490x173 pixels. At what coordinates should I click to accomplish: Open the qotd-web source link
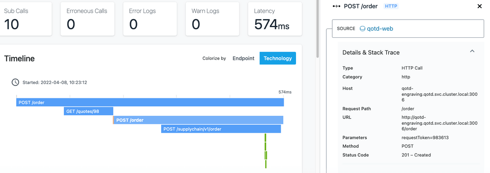tap(380, 29)
